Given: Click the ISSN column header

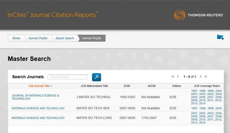Looking at the screenshot, I should (127, 86).
